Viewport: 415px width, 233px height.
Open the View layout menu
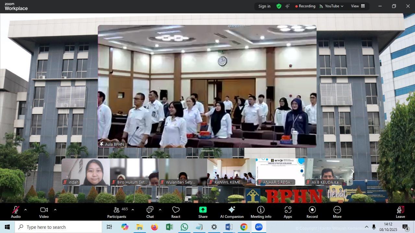click(358, 6)
